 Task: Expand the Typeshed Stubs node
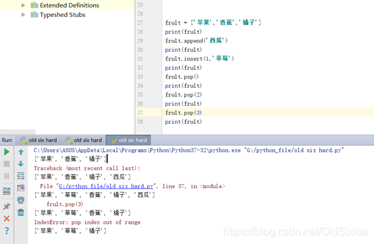23,15
